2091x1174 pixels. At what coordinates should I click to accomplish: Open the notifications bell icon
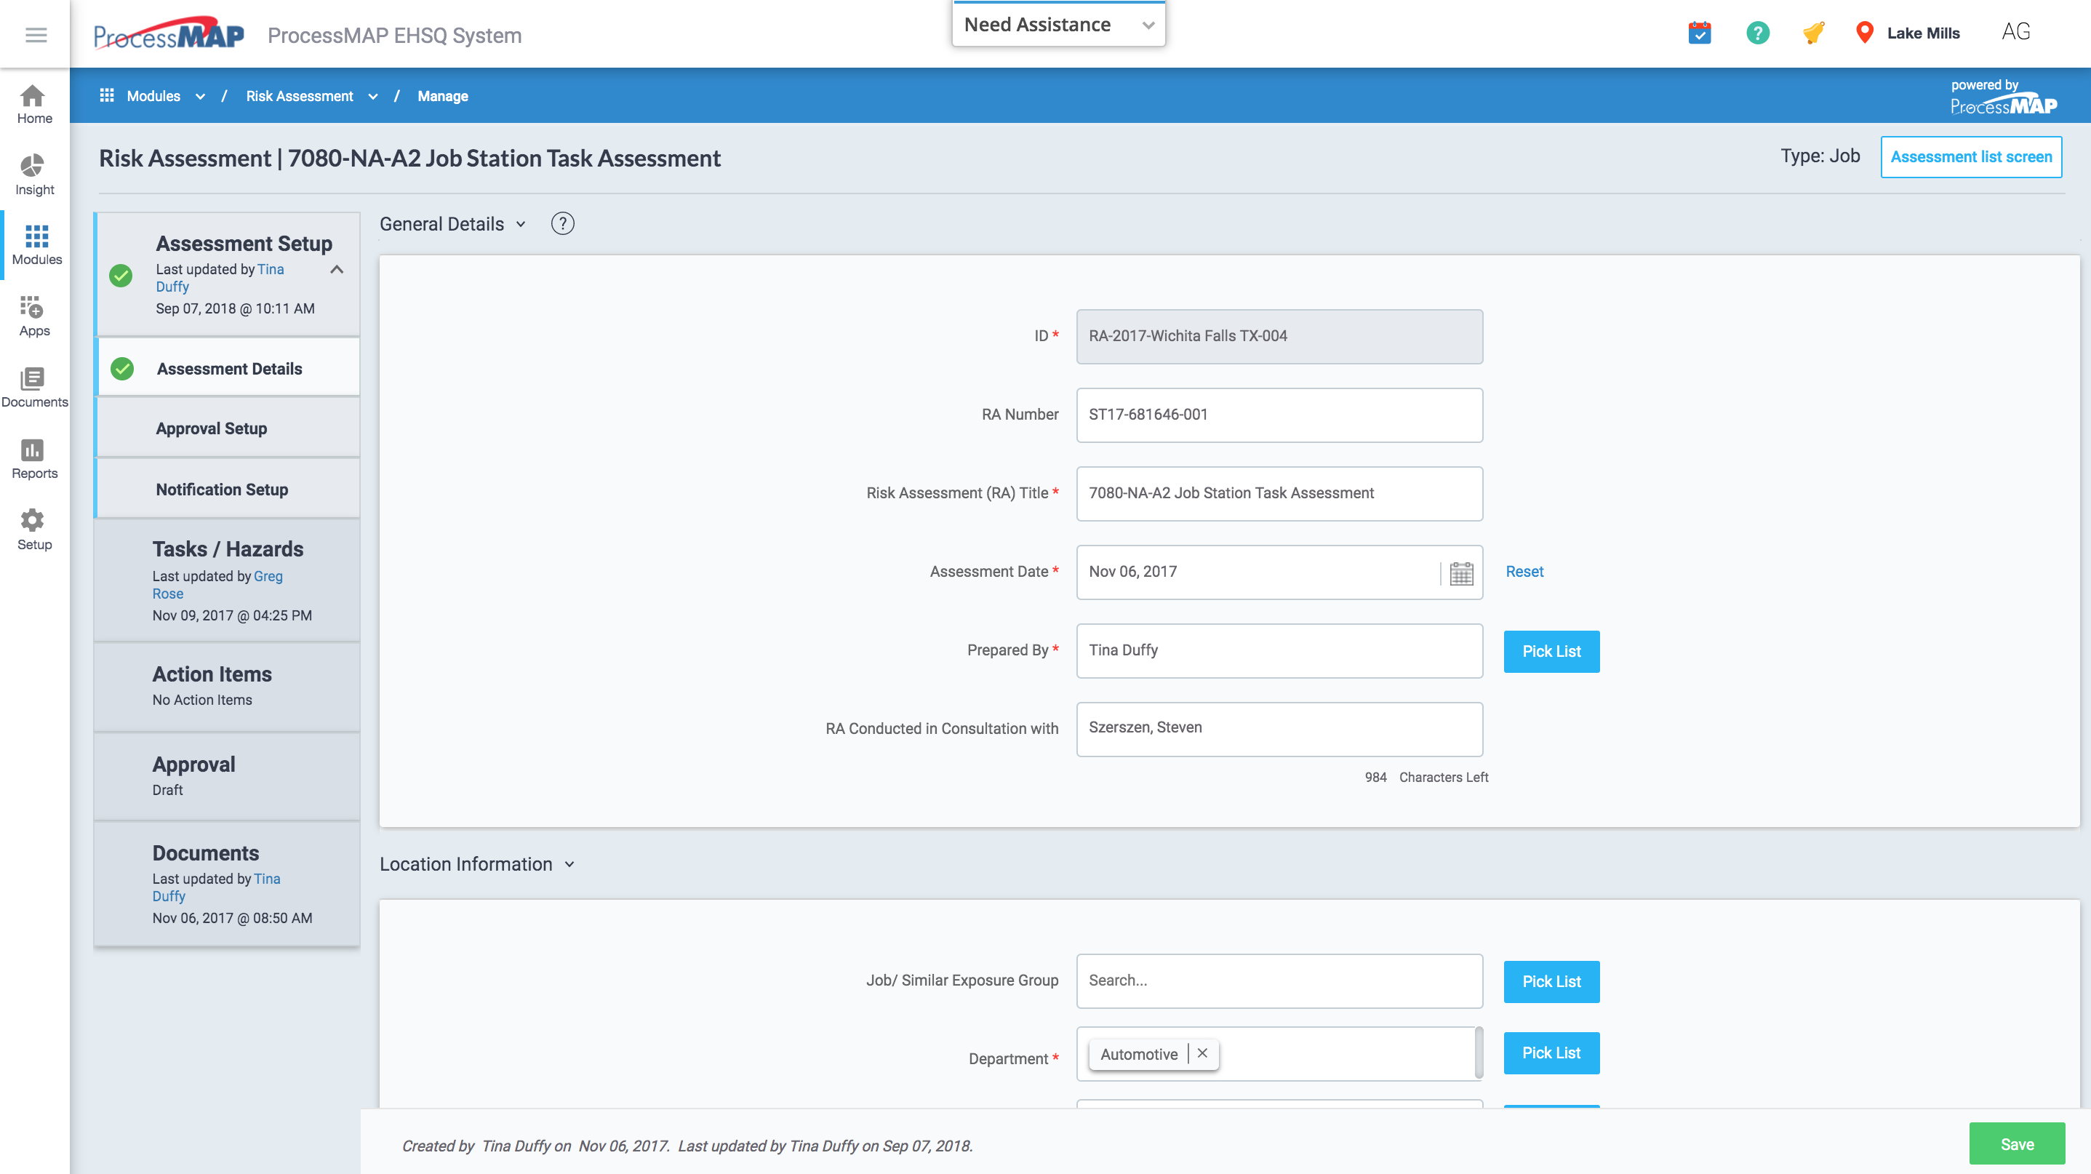click(1813, 33)
